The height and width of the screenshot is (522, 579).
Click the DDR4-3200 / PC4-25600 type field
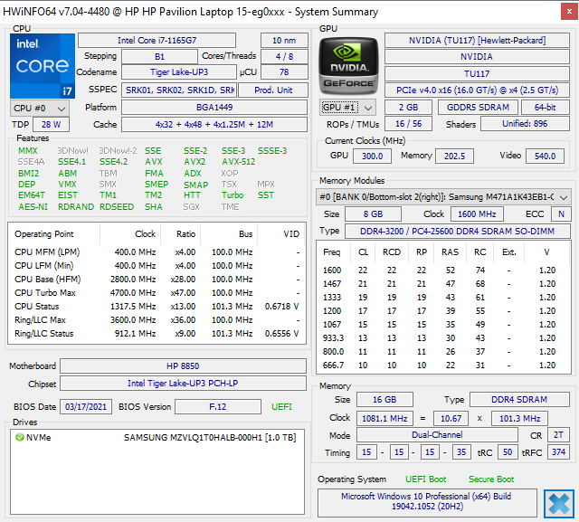458,232
